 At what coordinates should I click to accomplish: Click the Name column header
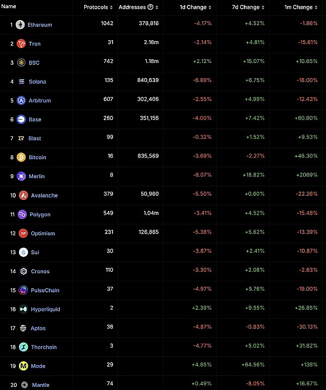pos(9,7)
